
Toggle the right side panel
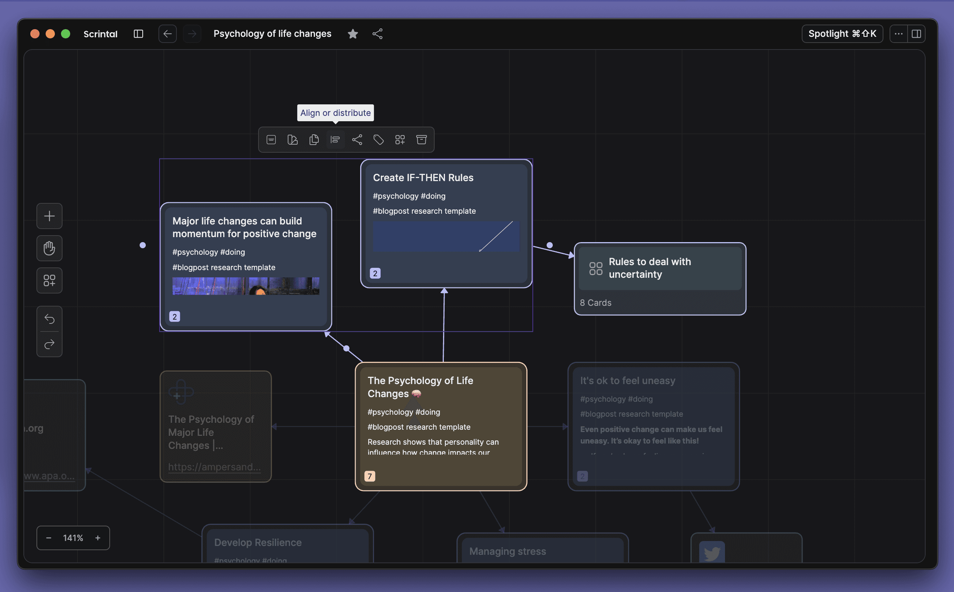pyautogui.click(x=916, y=34)
